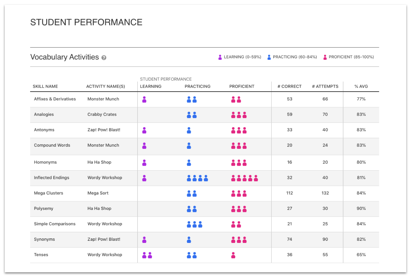Click the blue Practicing legend person icon

(x=269, y=57)
